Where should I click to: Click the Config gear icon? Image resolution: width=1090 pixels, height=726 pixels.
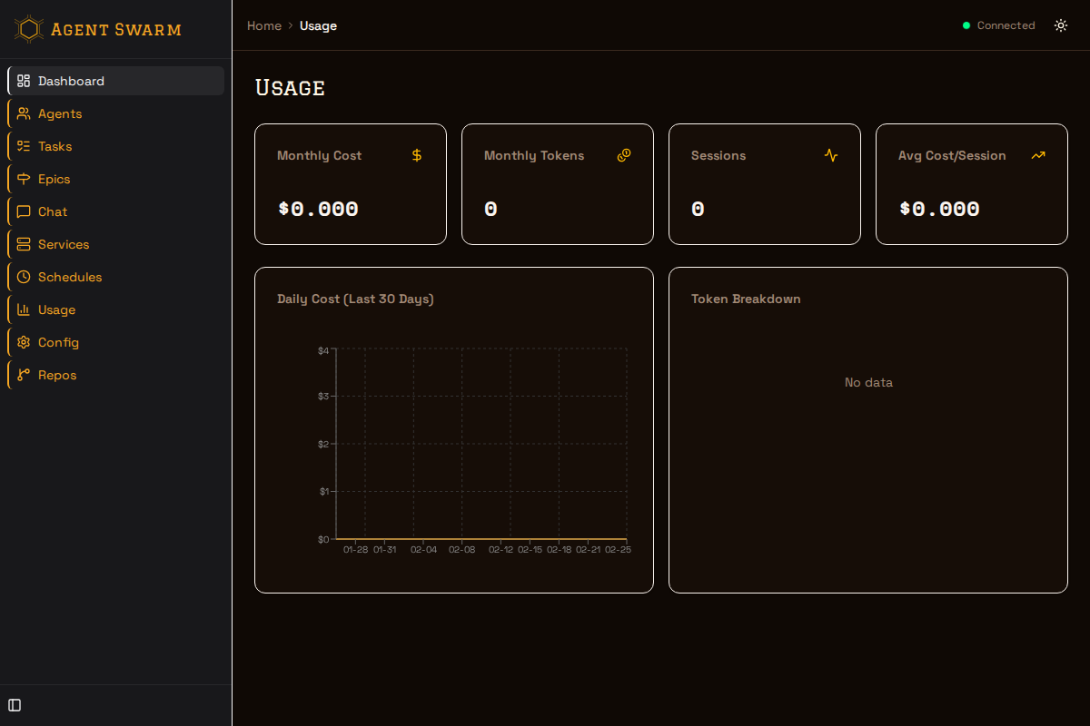tap(24, 342)
